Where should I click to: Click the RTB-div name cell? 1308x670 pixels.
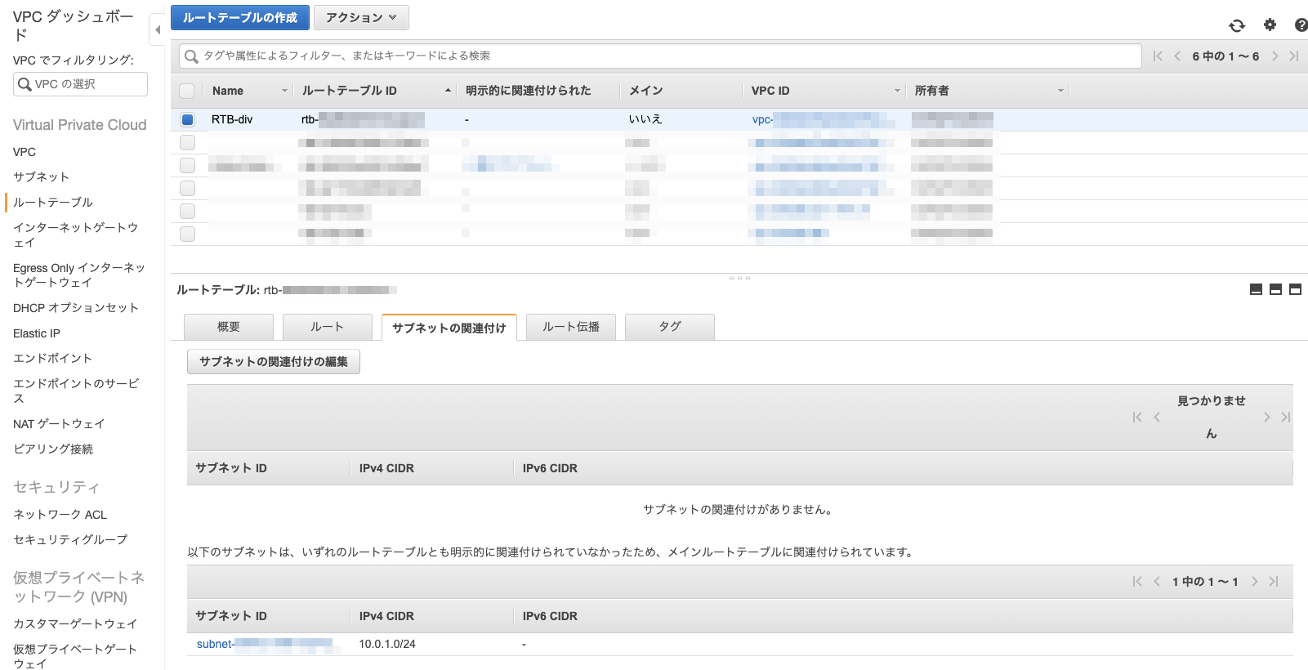232,119
